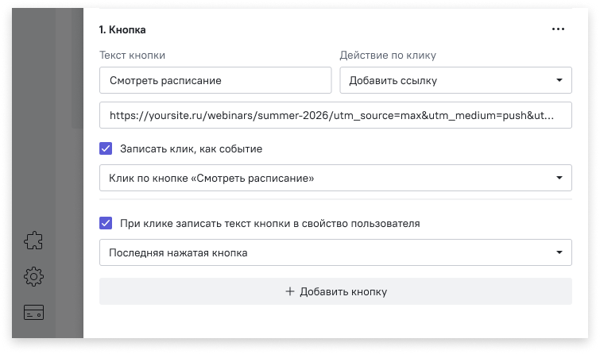Click the label Записать клик, как событие
Image resolution: width=600 pixels, height=354 pixels.
coord(191,148)
